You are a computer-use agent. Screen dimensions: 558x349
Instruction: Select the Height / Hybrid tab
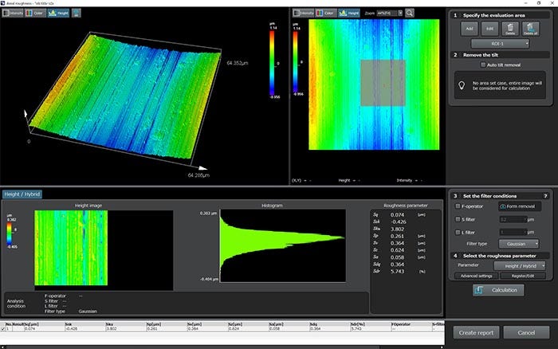[x=22, y=194]
